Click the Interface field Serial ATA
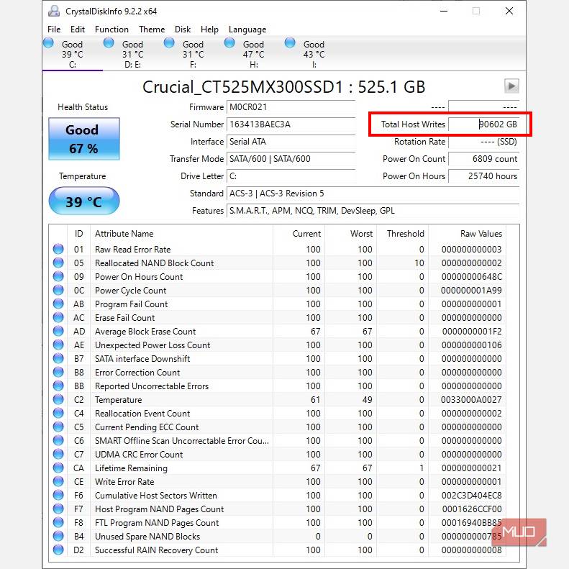This screenshot has height=569, width=569. point(291,142)
